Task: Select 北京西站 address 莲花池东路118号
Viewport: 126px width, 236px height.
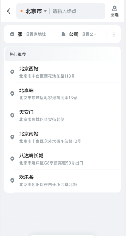Action: [47, 76]
